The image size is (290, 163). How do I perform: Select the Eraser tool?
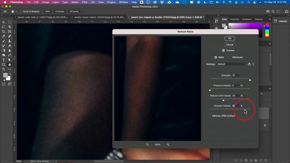pyautogui.click(x=10, y=46)
